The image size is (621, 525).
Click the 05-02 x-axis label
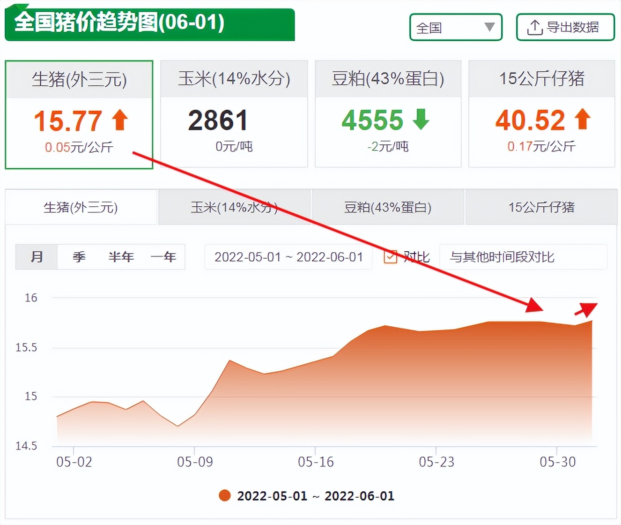(74, 462)
